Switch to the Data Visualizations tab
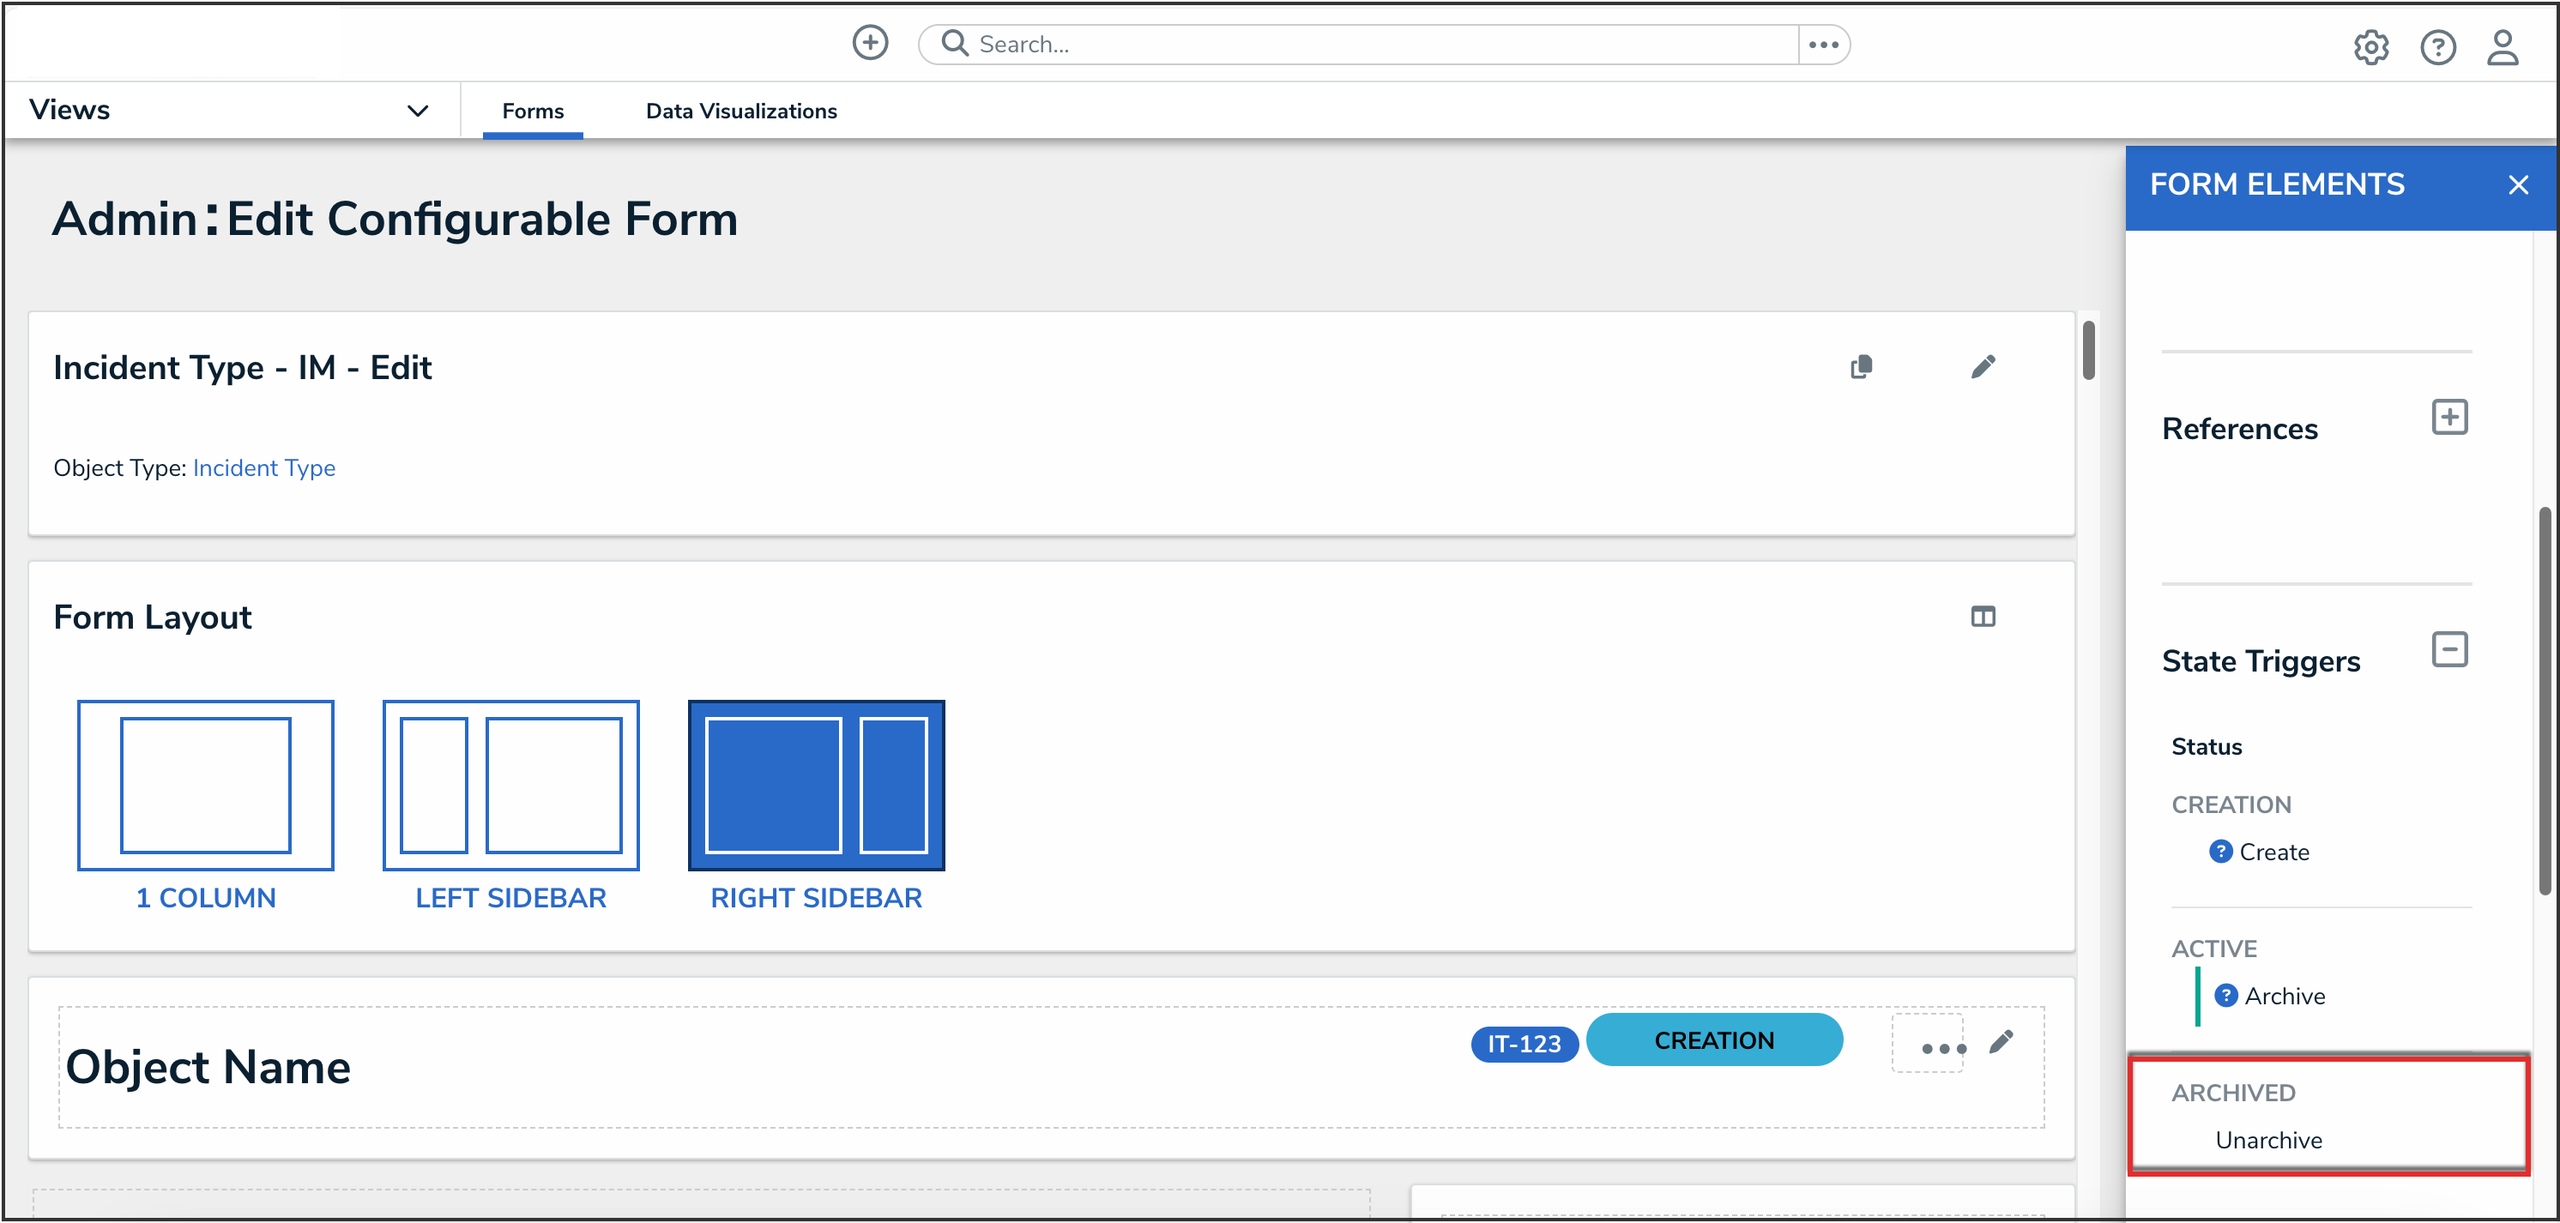2560x1223 pixels. pos(741,111)
